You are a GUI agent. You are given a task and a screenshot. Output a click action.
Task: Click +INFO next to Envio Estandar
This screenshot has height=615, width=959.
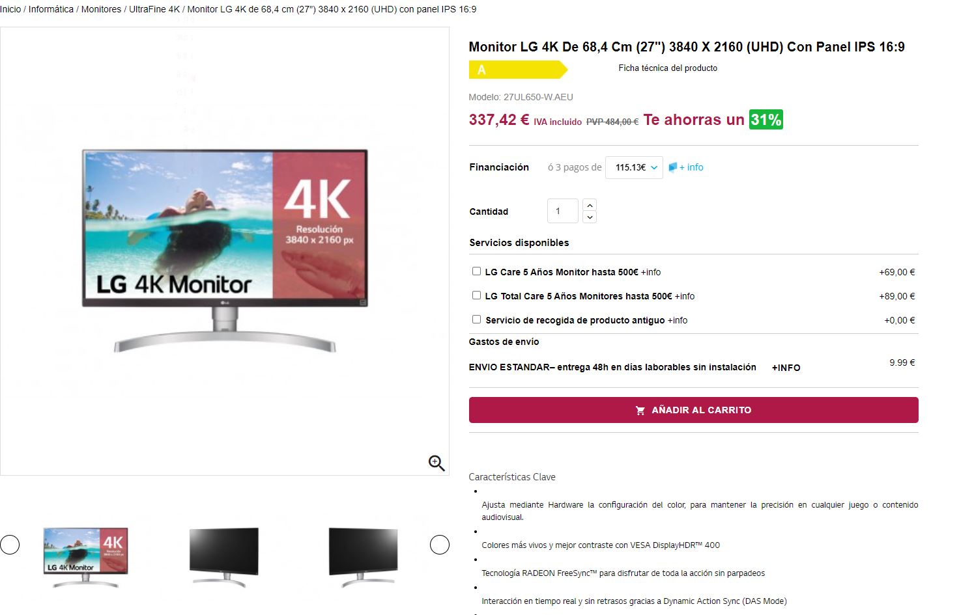[786, 368]
